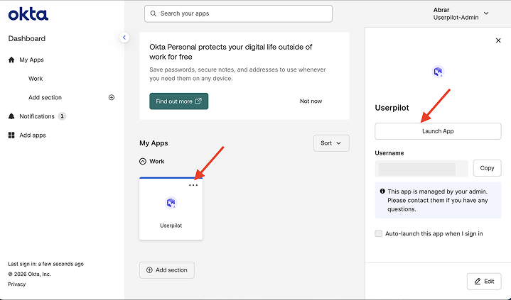The image size is (511, 300).
Task: Open the Userpilot app card
Action: tap(171, 209)
